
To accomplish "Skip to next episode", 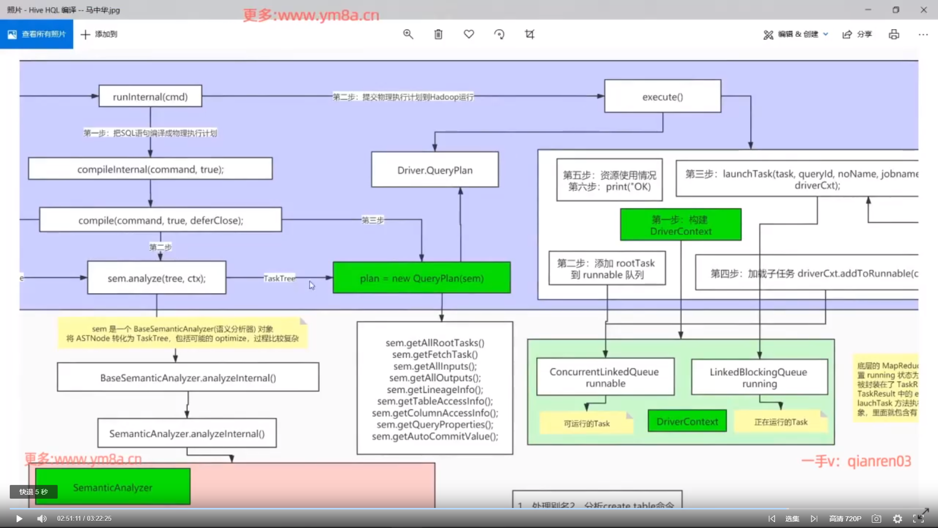I will [x=814, y=519].
